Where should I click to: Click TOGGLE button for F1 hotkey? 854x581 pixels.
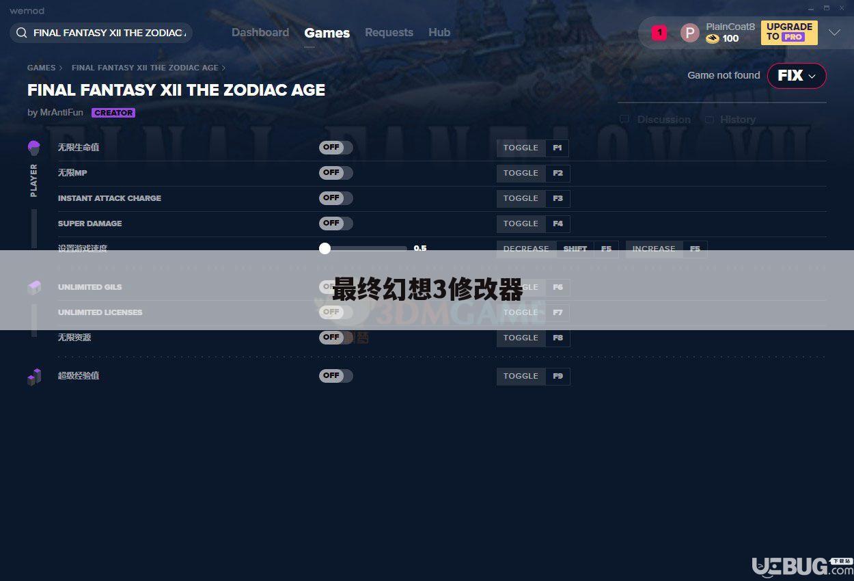pos(521,148)
